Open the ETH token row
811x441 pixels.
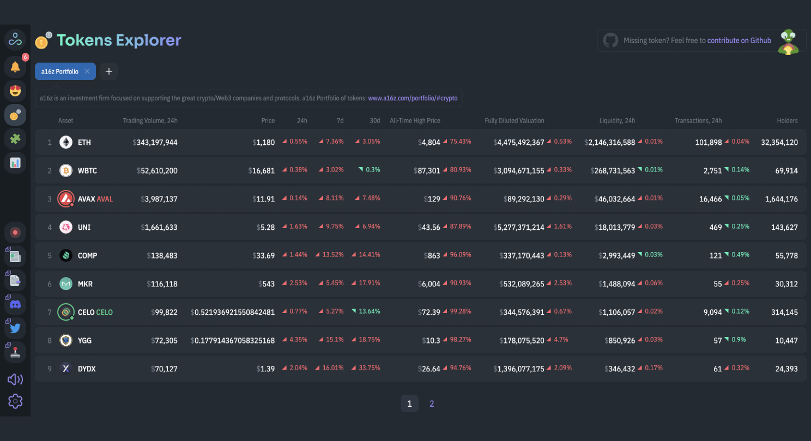pos(84,142)
